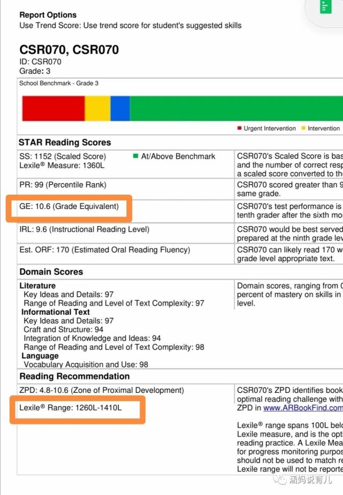Select 'Range of Reading... Text Complexity: 98'
Viewport: 343px width, 495px height.
click(114, 347)
